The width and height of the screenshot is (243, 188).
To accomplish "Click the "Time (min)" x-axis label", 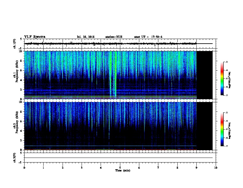I will point(123,170).
